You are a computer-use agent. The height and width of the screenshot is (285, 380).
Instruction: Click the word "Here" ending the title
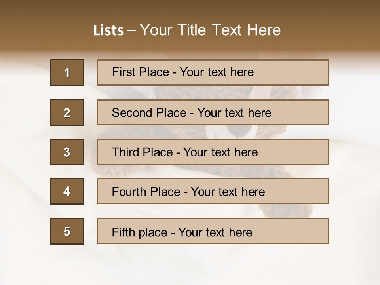pos(264,30)
